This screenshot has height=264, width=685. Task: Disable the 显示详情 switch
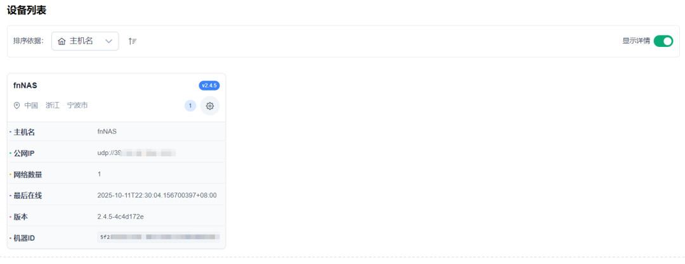[663, 41]
